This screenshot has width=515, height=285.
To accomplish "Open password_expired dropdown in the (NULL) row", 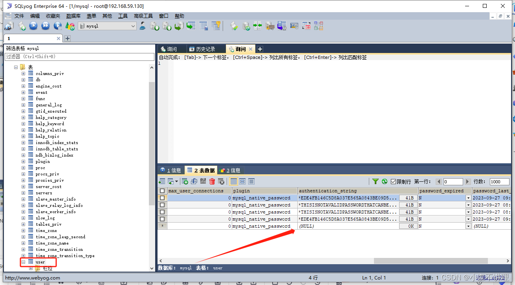I will [468, 226].
